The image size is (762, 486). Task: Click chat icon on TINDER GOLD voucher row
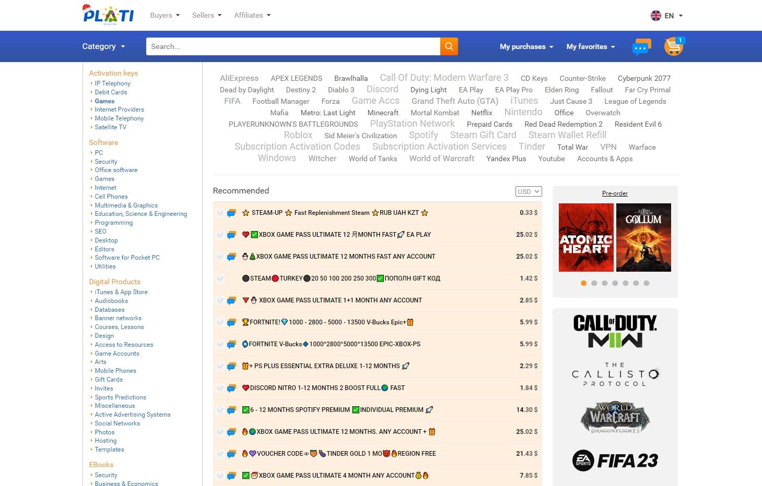pyautogui.click(x=231, y=454)
